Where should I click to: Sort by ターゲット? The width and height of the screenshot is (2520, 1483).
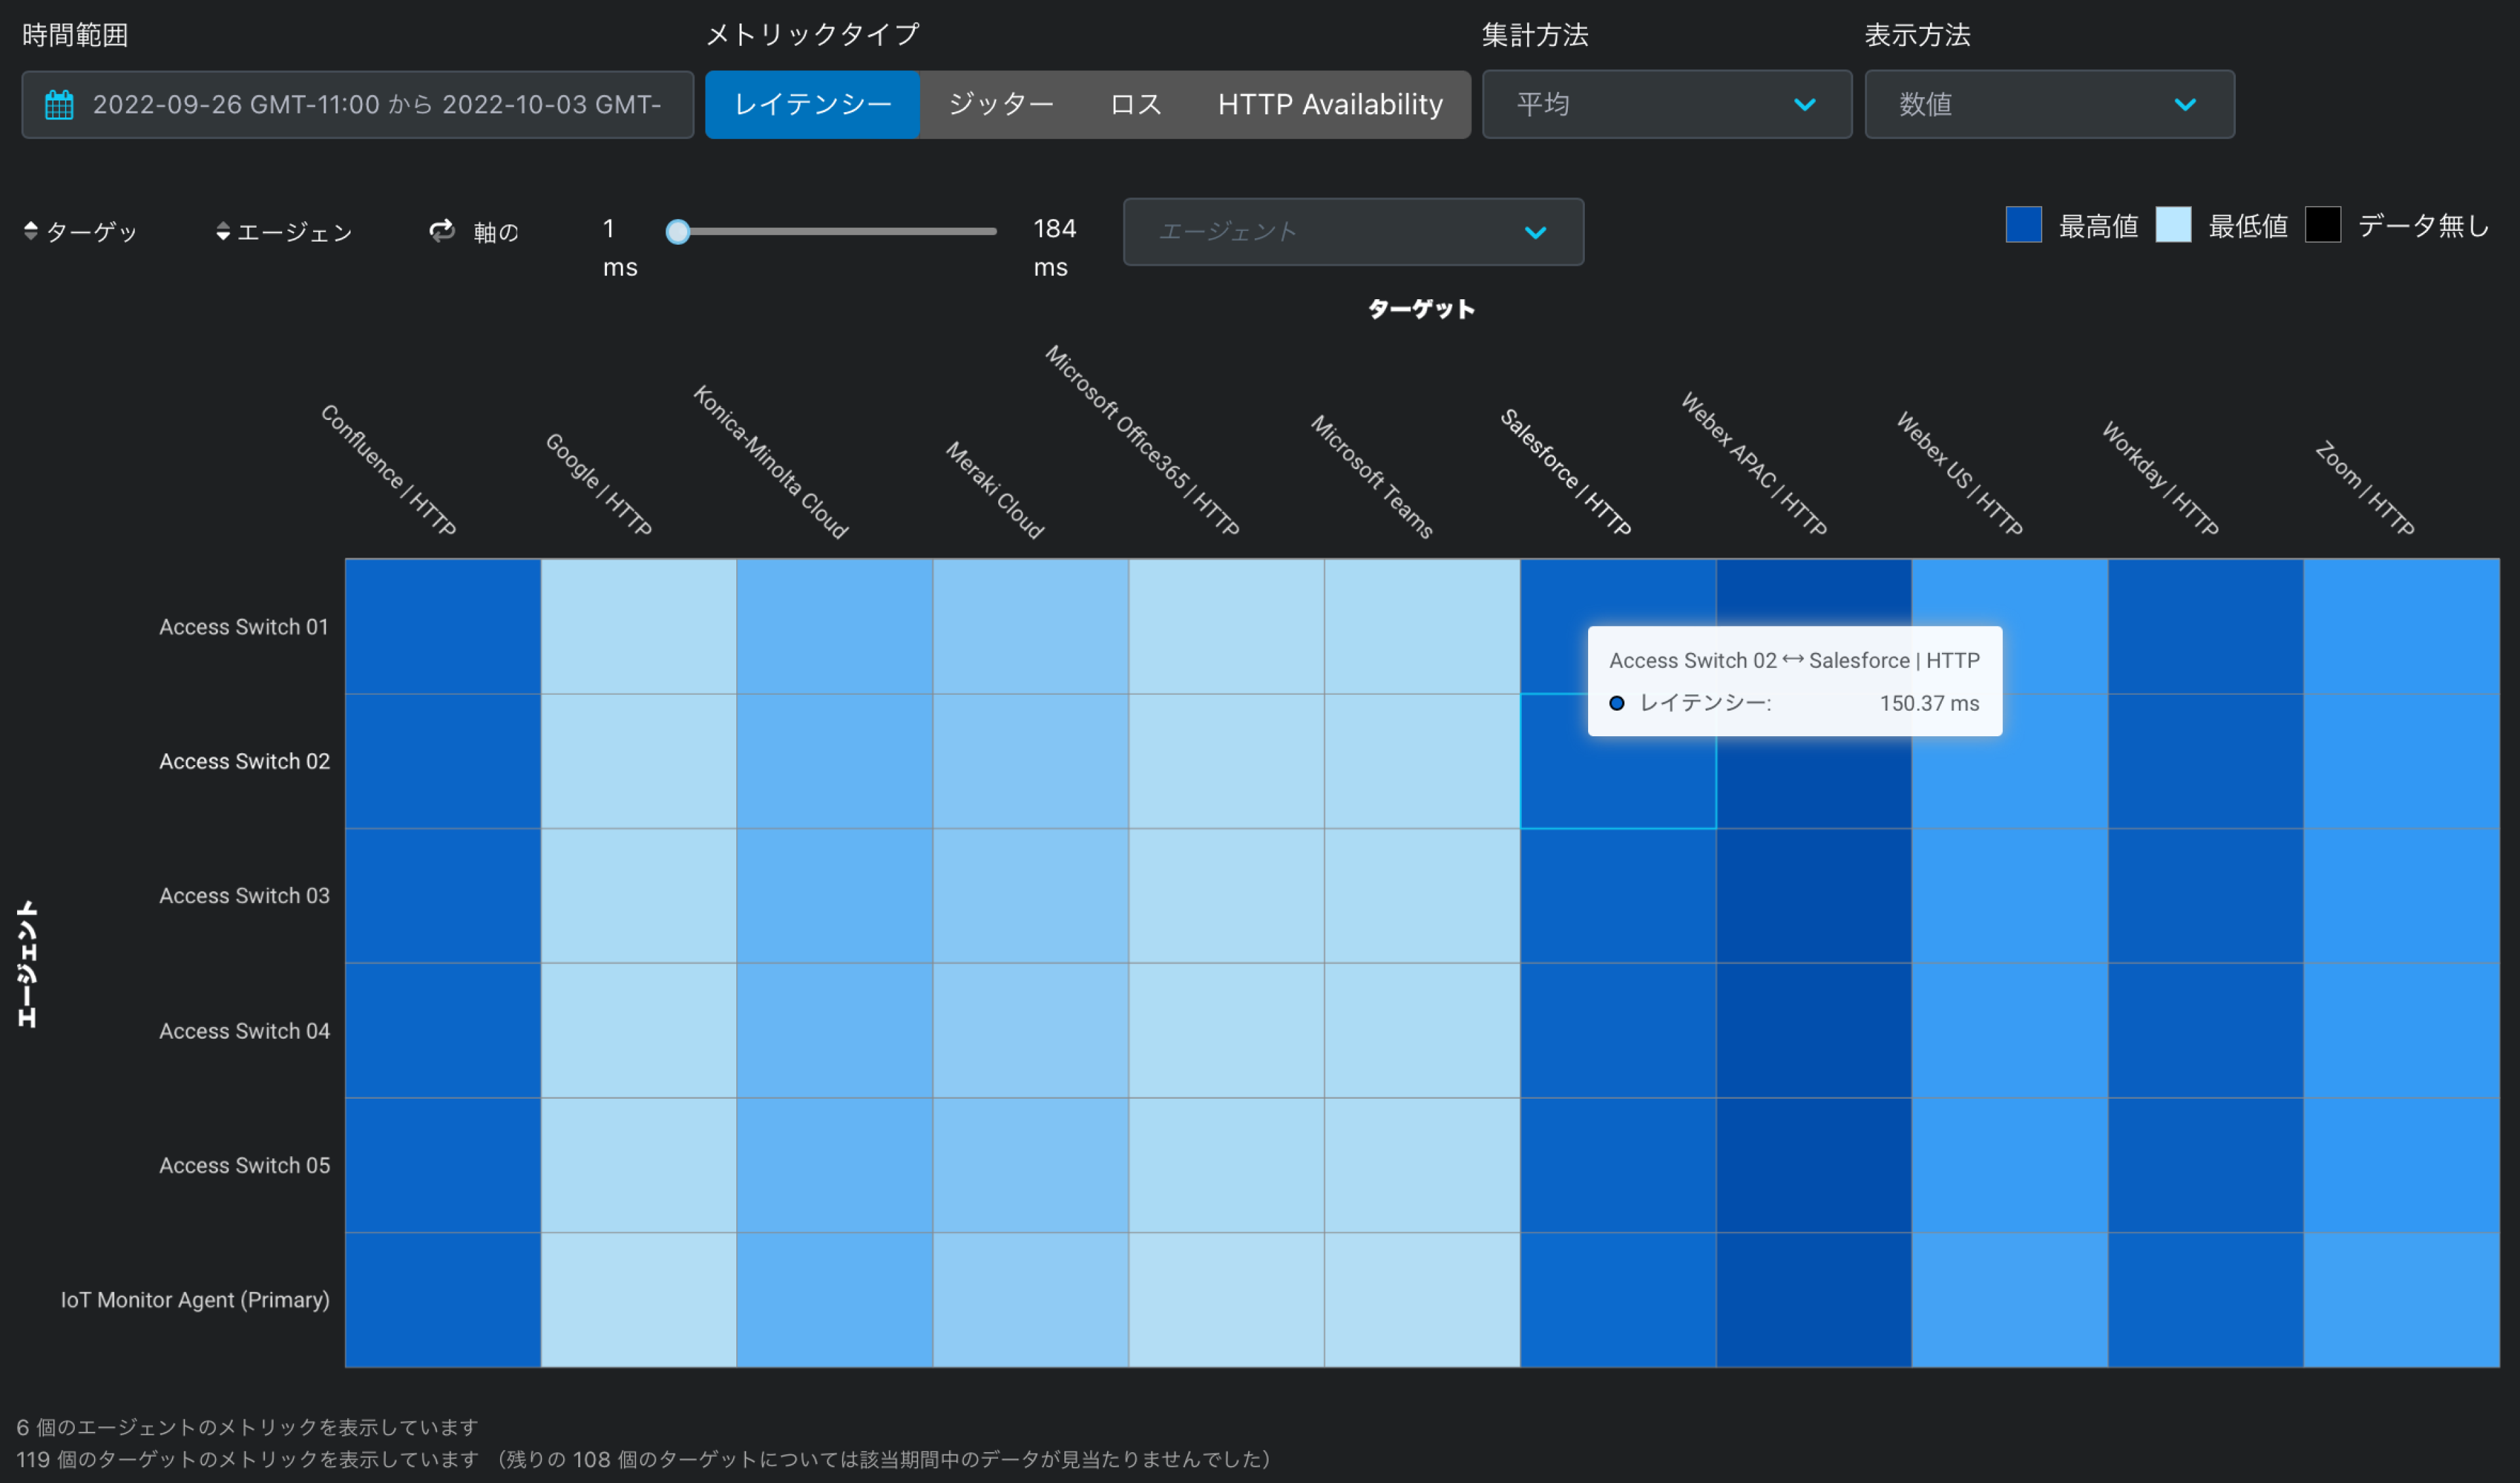click(81, 232)
